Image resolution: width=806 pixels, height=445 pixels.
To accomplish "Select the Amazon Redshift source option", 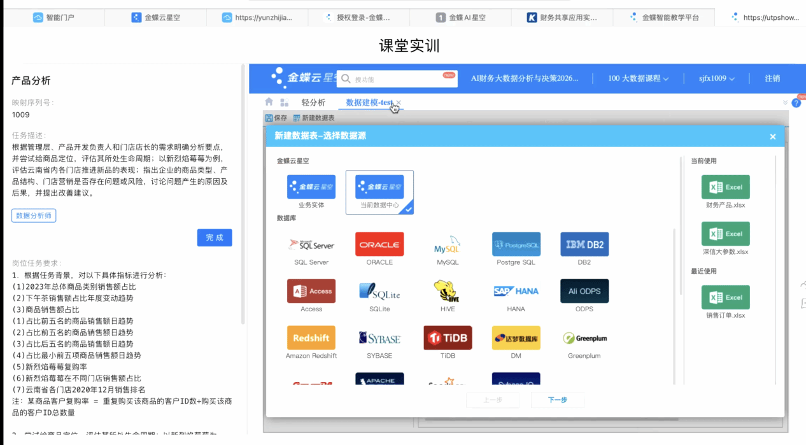I will pos(311,339).
